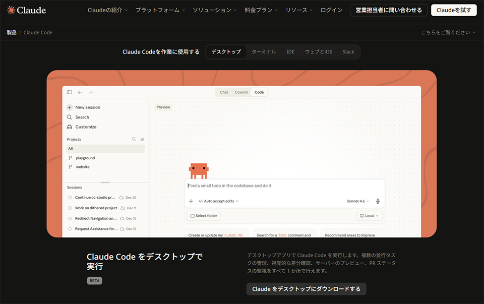Collapse the sidebar with the panel toggle
Screen dimensions: 484x304
pyautogui.click(x=70, y=92)
